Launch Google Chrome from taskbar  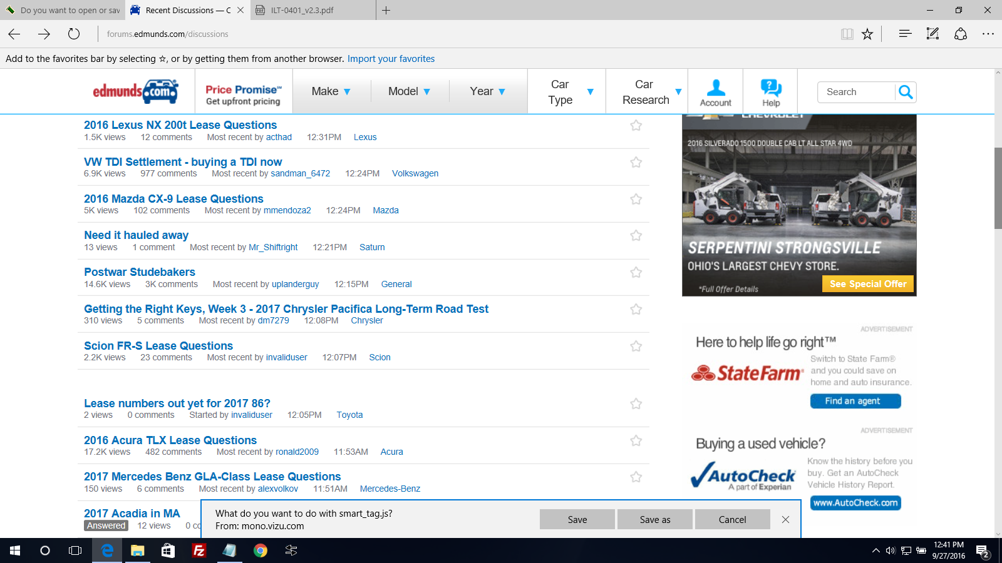tap(261, 550)
